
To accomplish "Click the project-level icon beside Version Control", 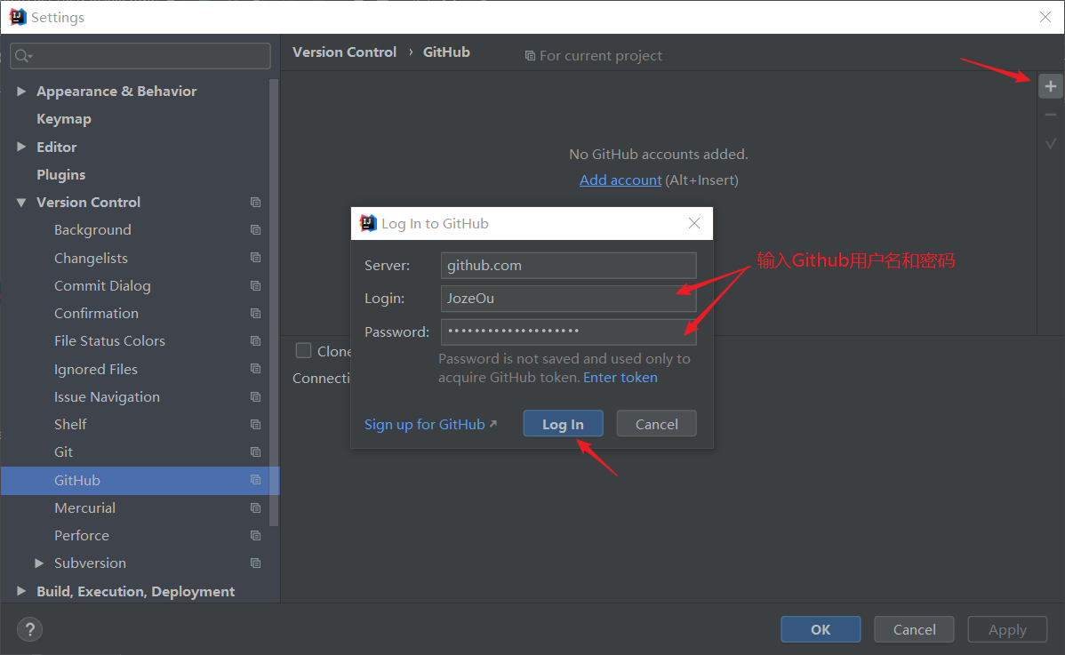I will pos(255,203).
